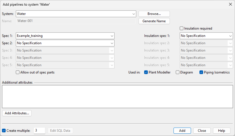Uncheck the Piping Isometrics checkbox

tap(201, 73)
